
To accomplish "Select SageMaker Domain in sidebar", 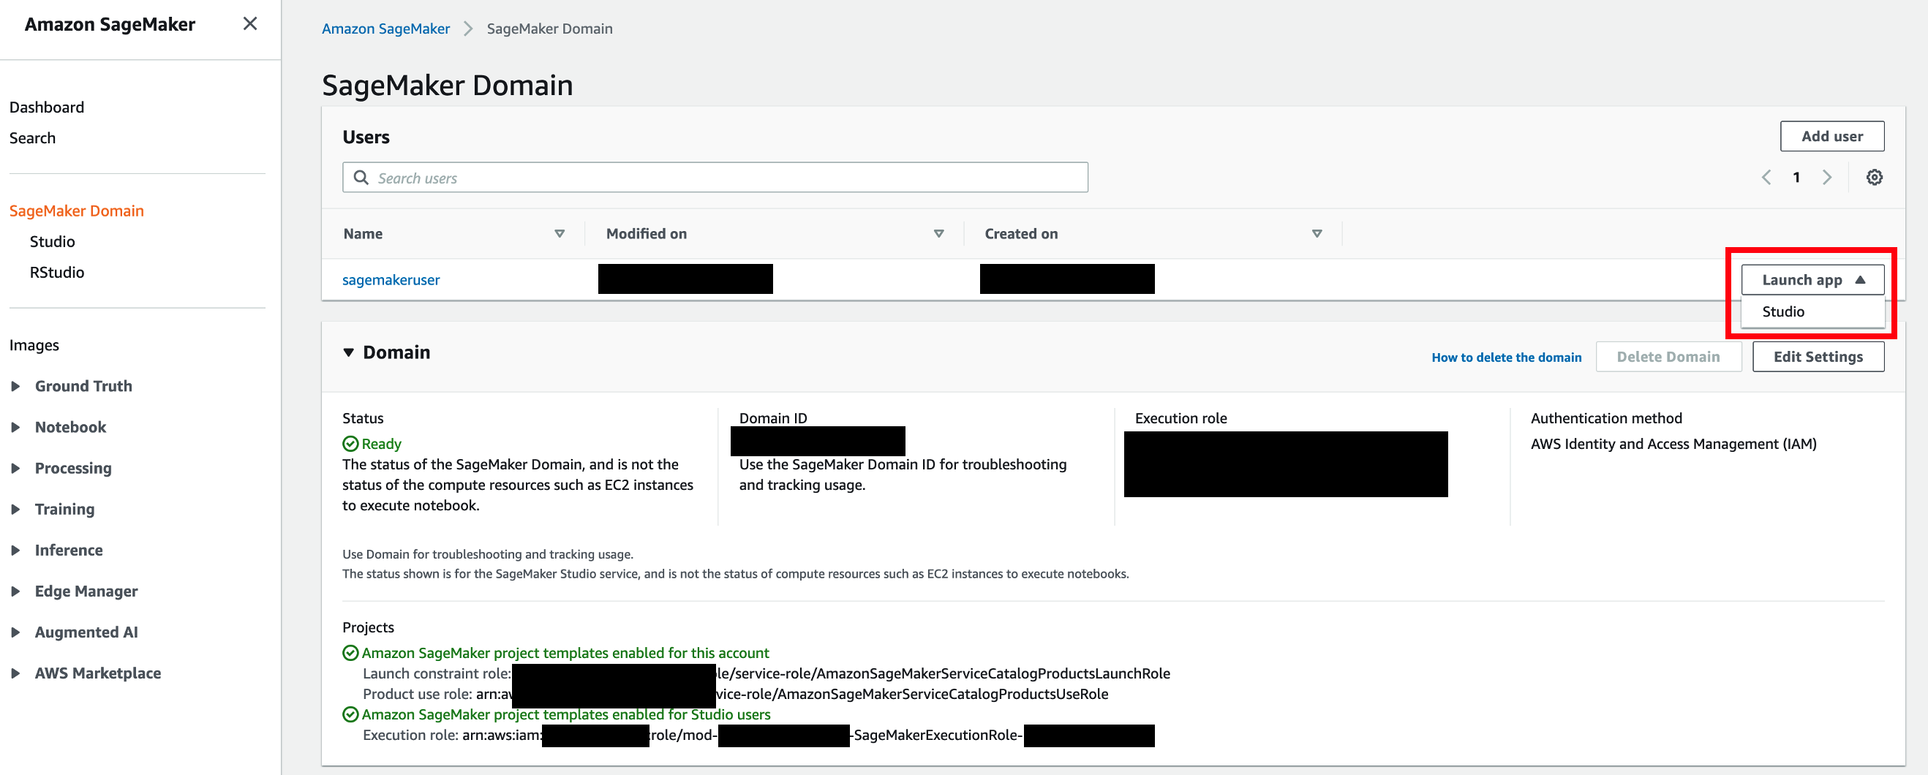I will coord(76,211).
